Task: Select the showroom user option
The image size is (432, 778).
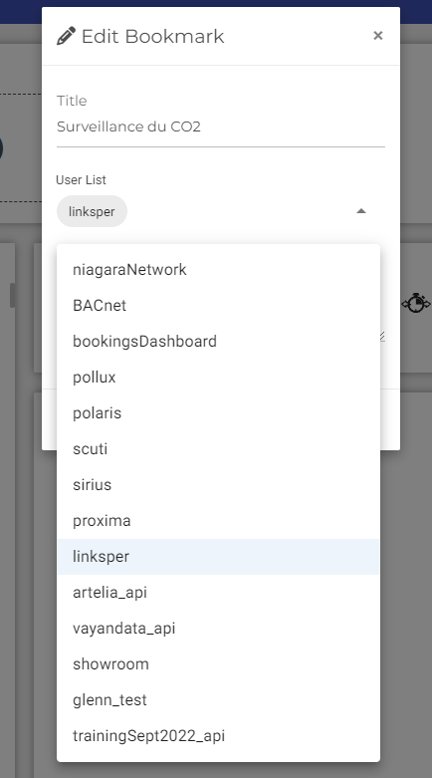Action: (x=218, y=664)
